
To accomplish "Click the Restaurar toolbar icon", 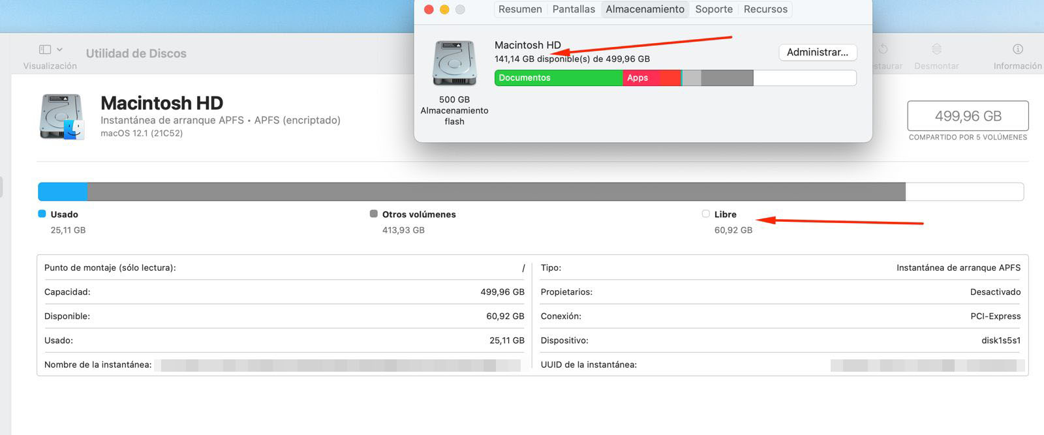I will point(883,50).
